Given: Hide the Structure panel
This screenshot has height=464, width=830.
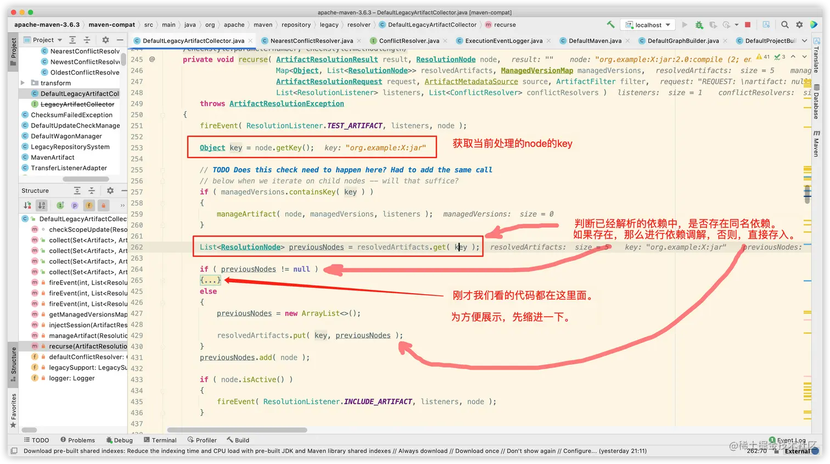Looking at the screenshot, I should (123, 191).
